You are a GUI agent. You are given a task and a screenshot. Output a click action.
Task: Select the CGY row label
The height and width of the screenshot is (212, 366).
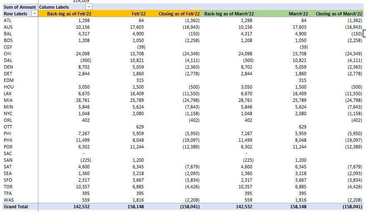coord(8,47)
